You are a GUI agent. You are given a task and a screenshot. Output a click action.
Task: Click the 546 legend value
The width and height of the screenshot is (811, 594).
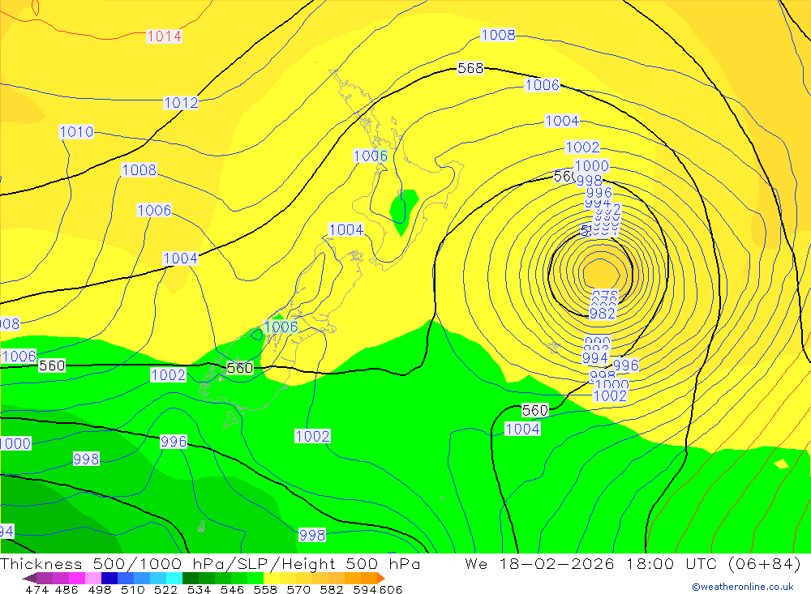click(x=232, y=589)
